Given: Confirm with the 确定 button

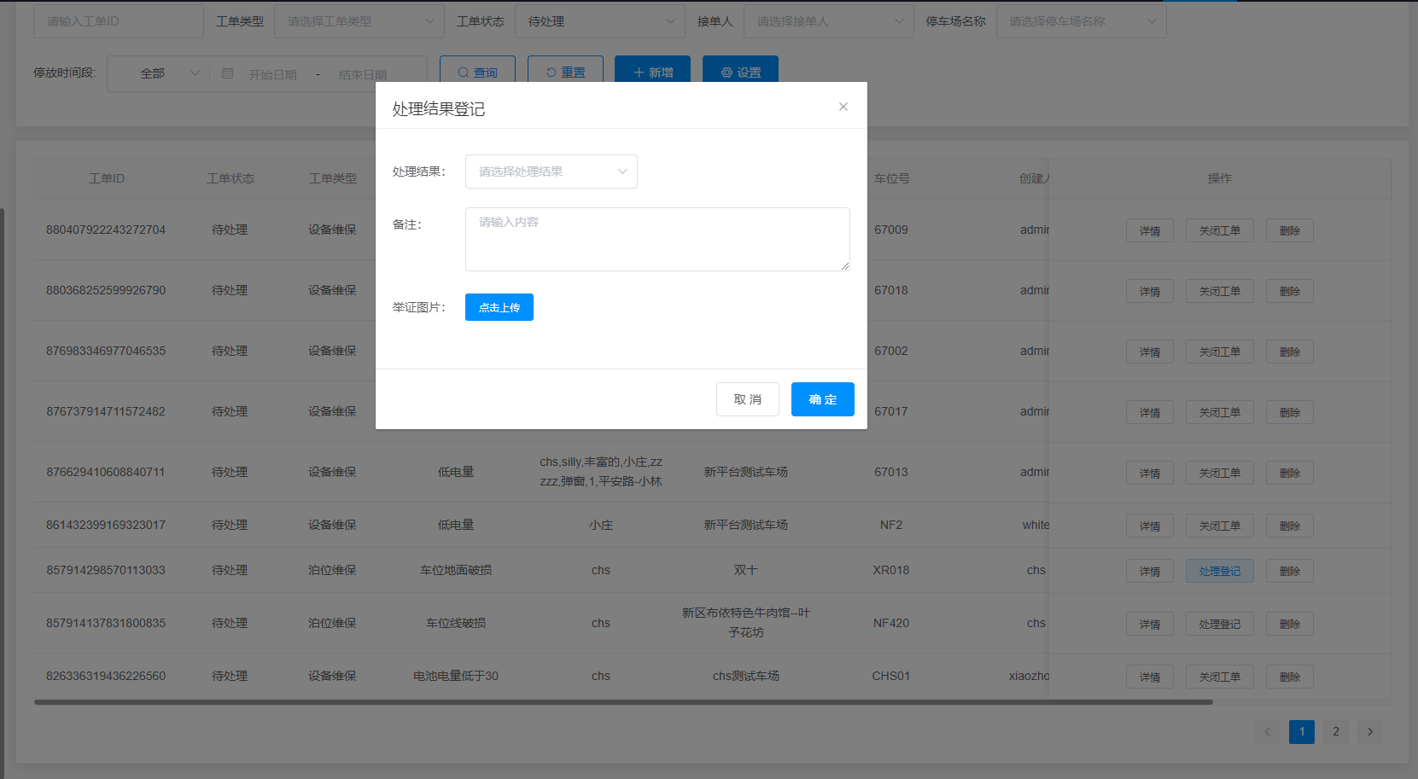Looking at the screenshot, I should (822, 399).
